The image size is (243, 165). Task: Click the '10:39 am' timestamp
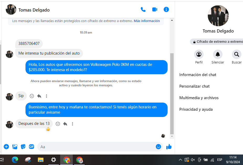click(86, 33)
